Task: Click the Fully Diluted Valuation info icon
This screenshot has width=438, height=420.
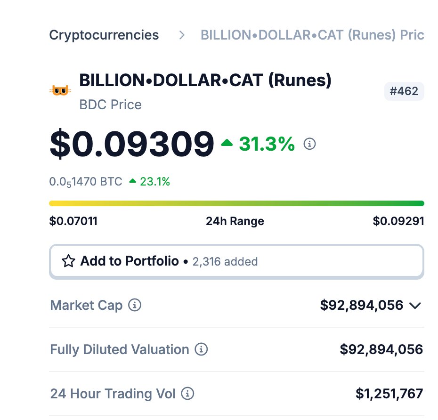Action: pyautogui.click(x=201, y=349)
